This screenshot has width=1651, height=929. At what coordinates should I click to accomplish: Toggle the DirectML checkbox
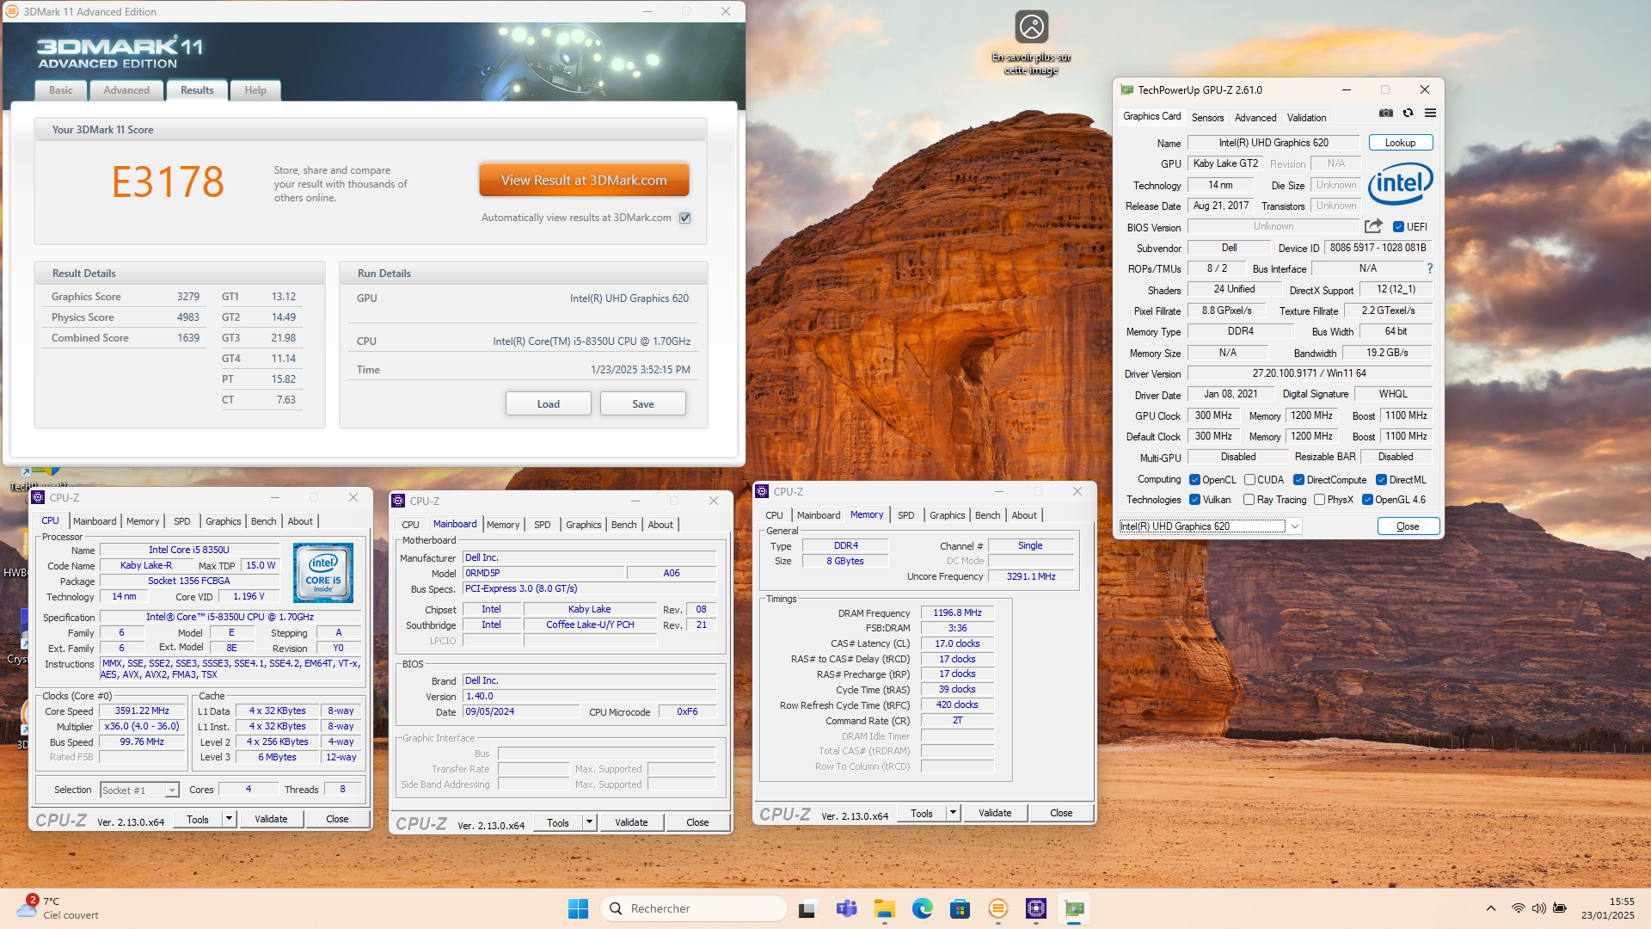click(1381, 480)
